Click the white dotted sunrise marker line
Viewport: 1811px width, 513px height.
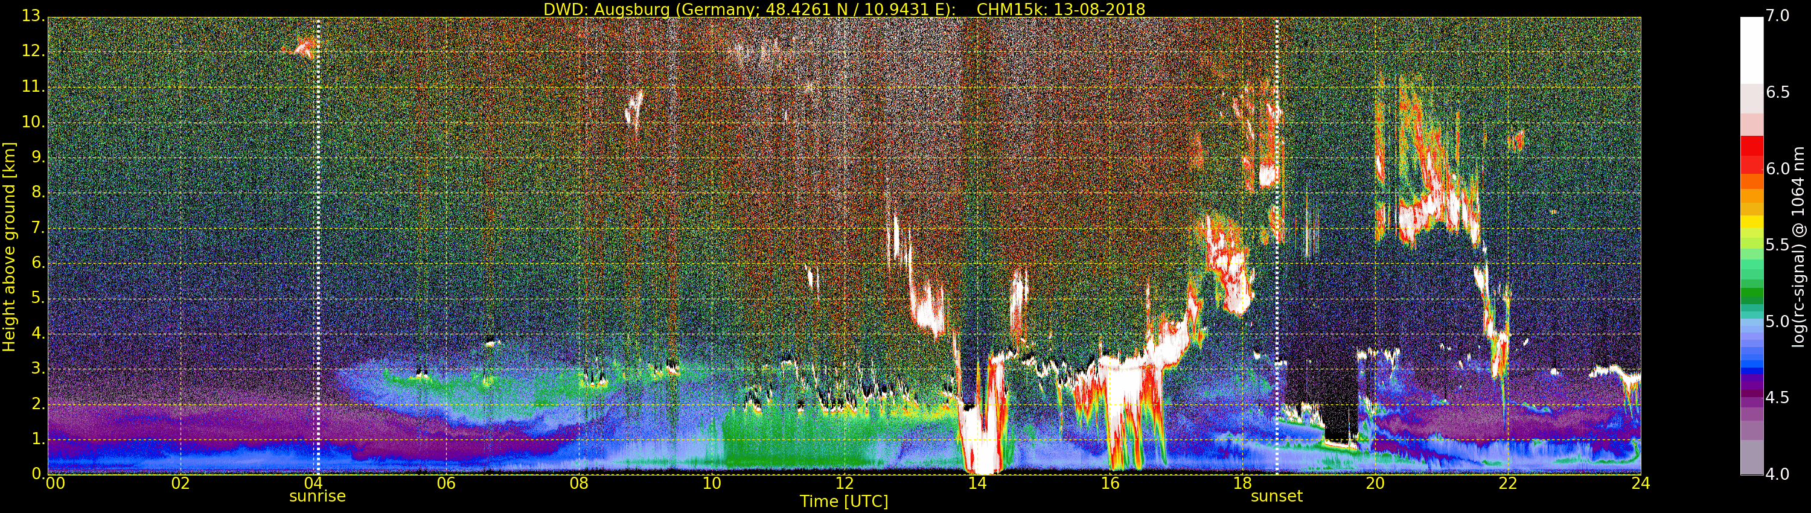tap(319, 246)
